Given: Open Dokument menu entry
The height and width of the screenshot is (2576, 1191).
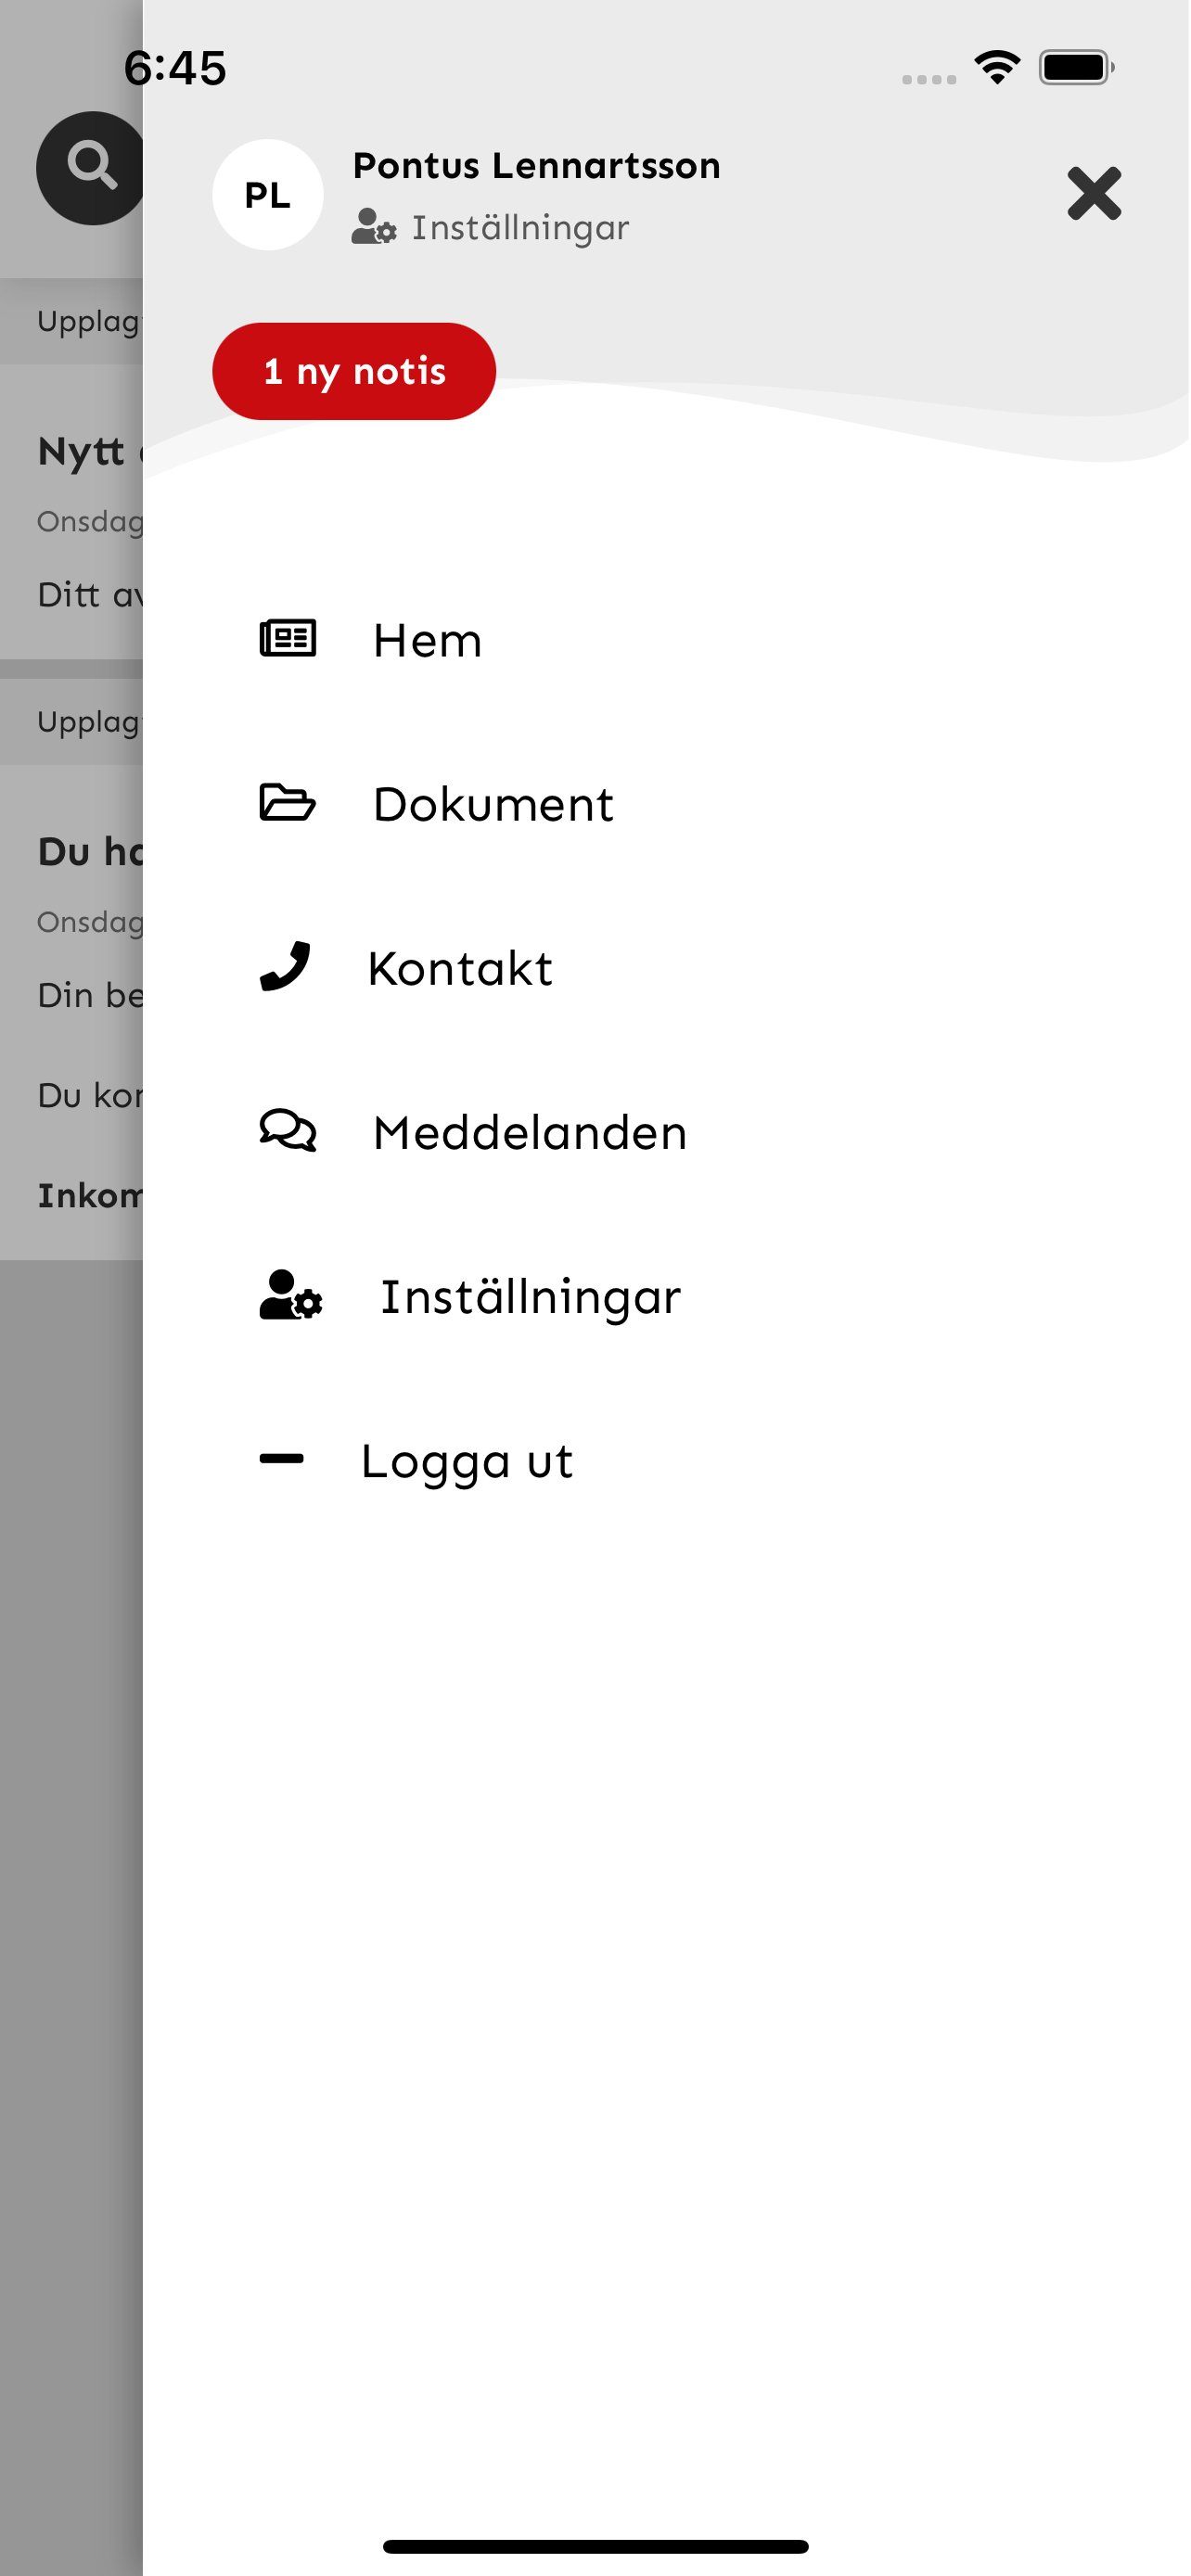Looking at the screenshot, I should 493,805.
